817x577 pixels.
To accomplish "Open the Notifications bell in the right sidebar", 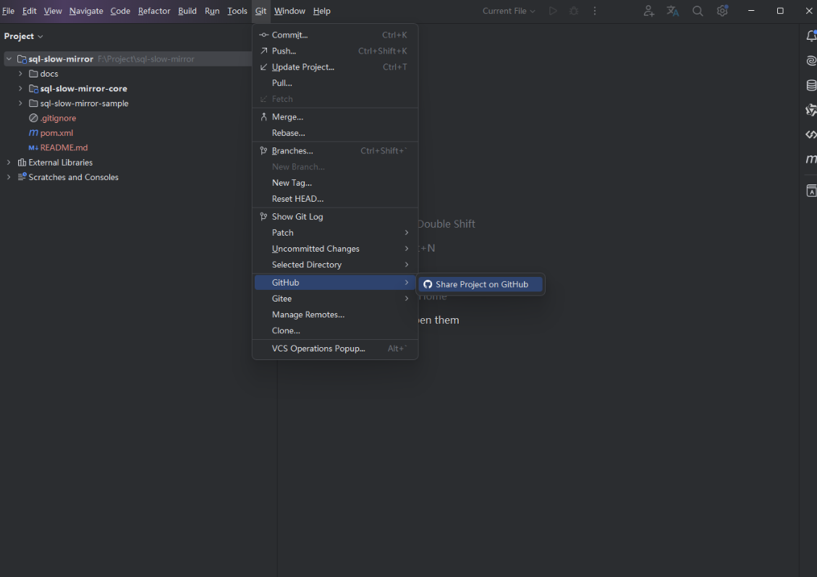I will point(810,35).
